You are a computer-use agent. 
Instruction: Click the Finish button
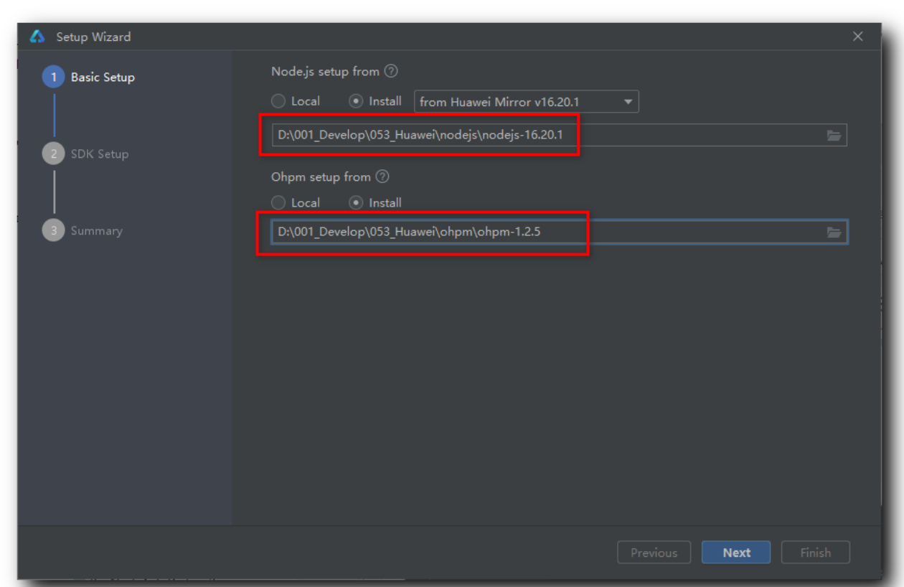[x=815, y=553]
